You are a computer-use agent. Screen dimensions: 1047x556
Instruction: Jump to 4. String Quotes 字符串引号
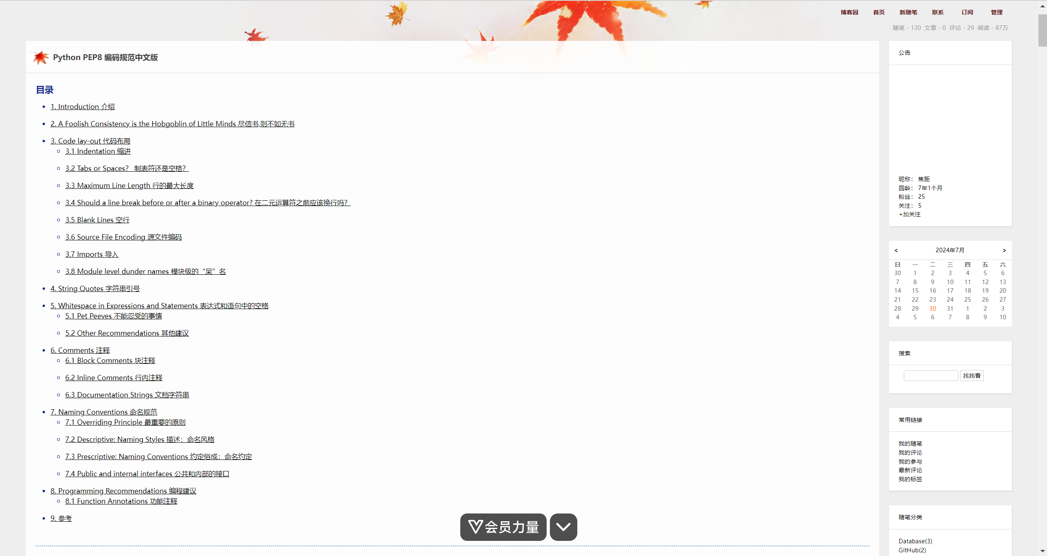(95, 289)
